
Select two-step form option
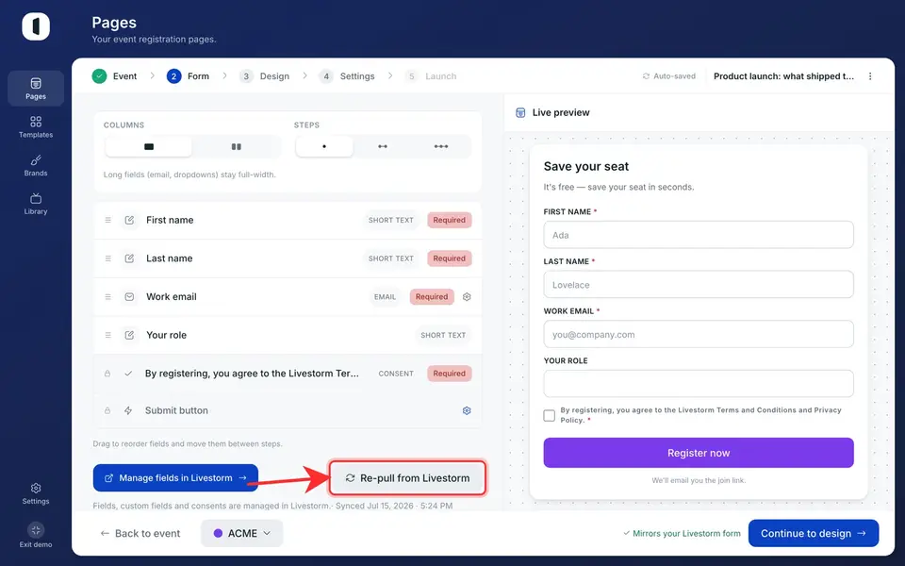383,147
